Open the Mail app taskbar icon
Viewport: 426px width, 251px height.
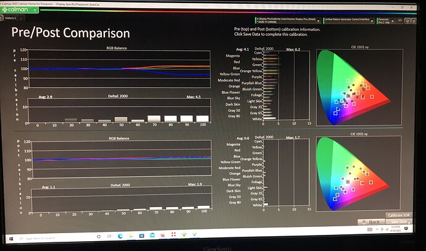[x=152, y=235]
